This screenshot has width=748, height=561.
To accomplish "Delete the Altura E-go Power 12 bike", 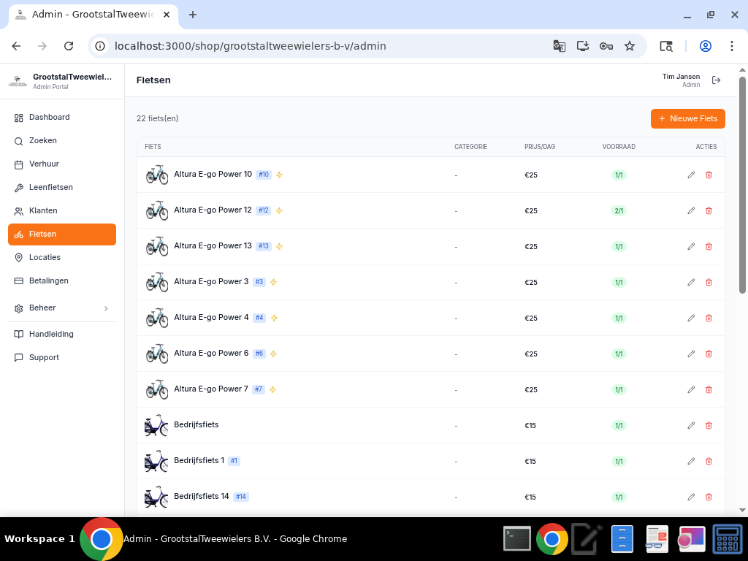I will [x=709, y=210].
